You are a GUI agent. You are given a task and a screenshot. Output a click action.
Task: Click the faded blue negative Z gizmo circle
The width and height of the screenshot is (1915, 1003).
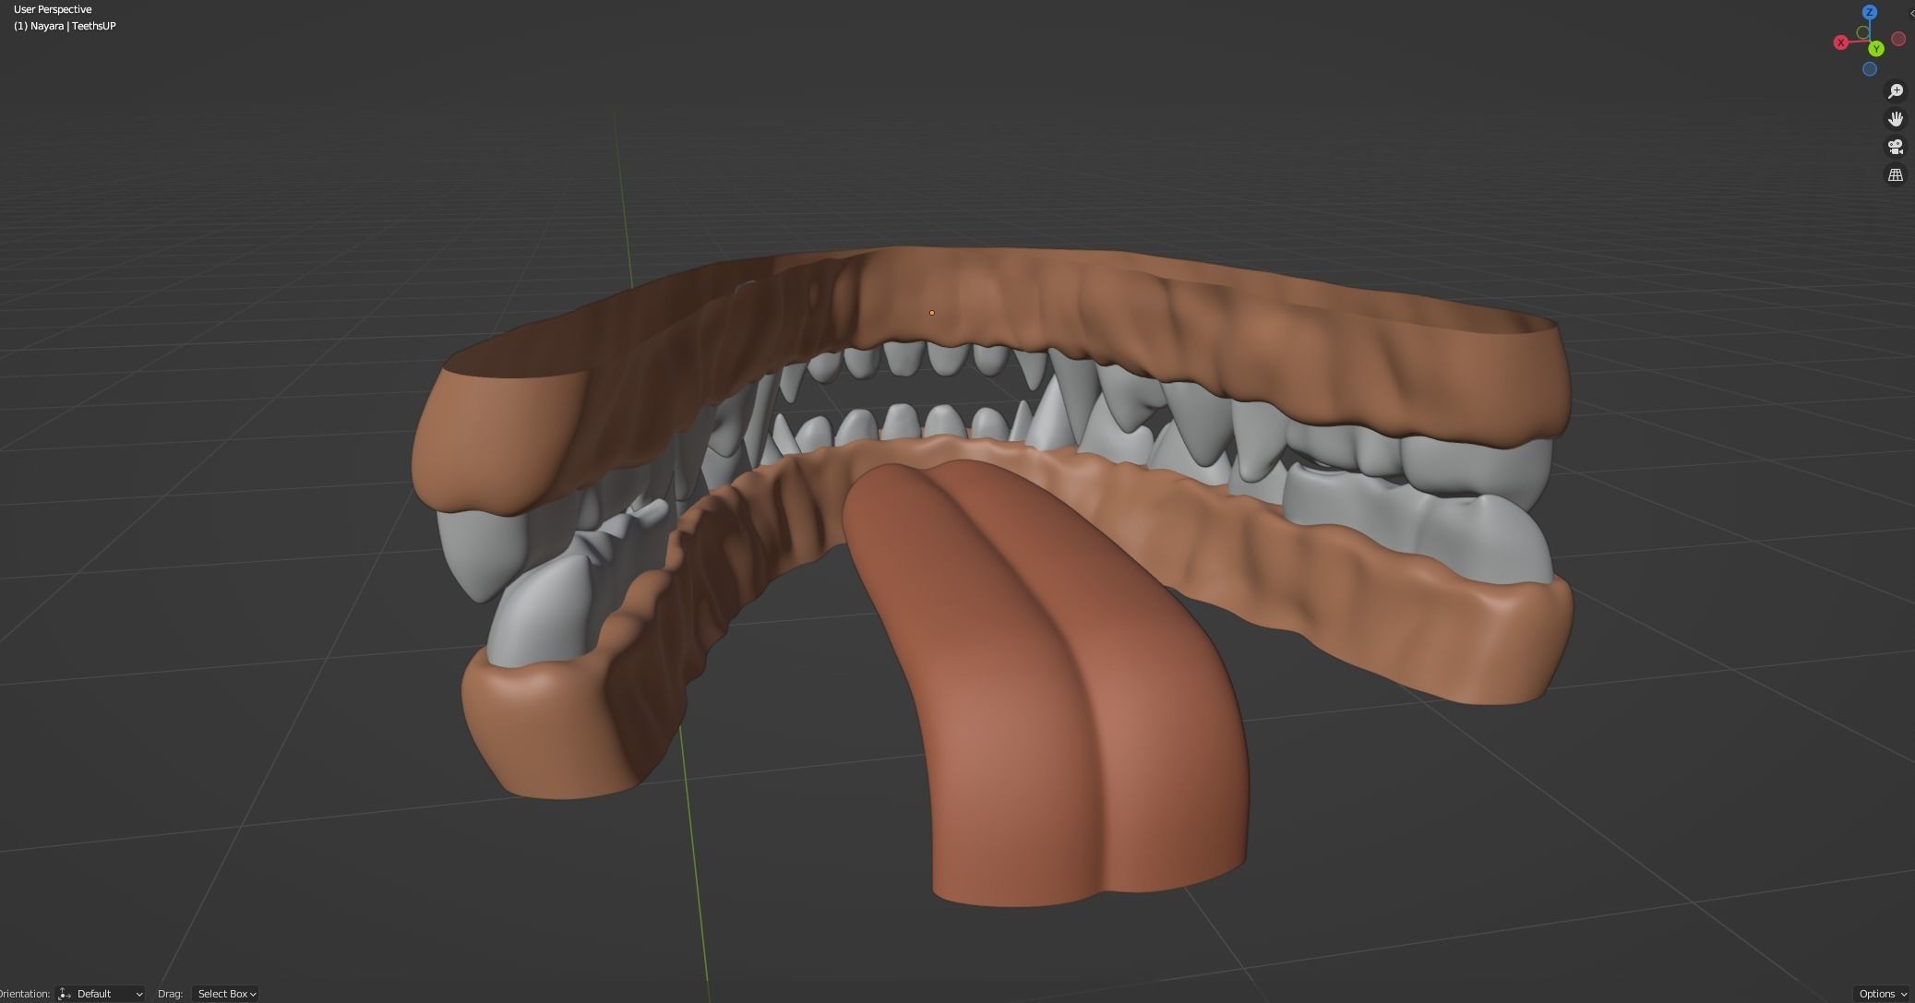[1869, 69]
